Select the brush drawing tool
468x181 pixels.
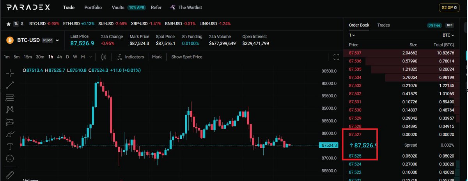click(x=10, y=135)
